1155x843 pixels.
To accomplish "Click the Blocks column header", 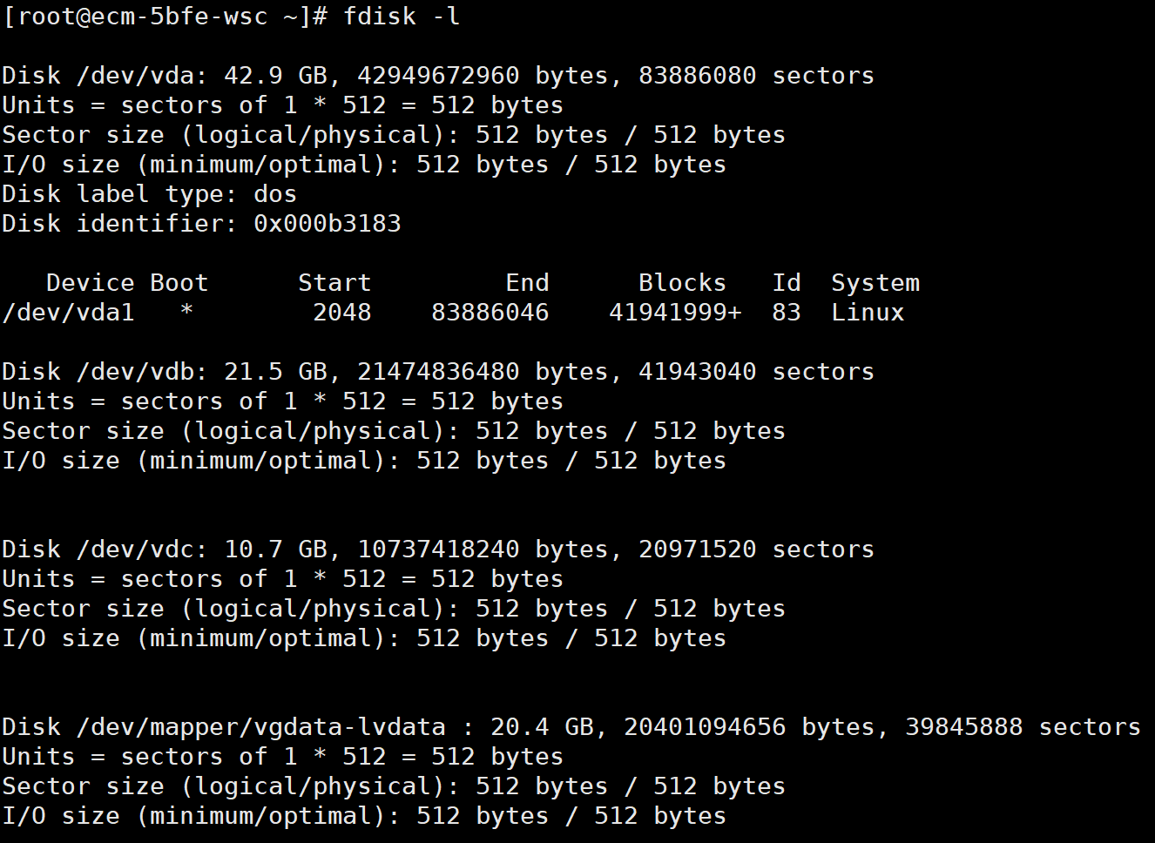I will [682, 283].
